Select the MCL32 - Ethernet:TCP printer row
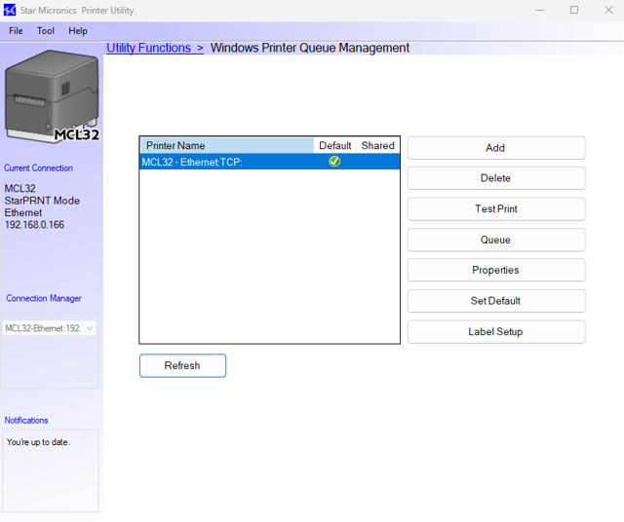Screen dimensions: 624x522 tap(224, 162)
